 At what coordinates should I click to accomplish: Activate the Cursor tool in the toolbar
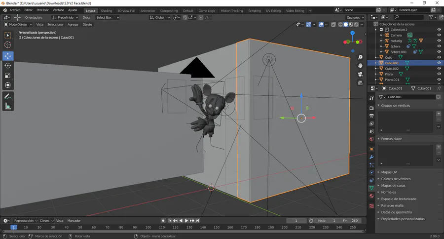7,45
